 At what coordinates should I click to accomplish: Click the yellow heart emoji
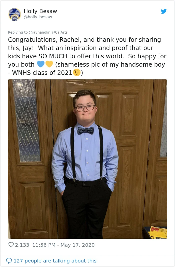click(x=49, y=64)
